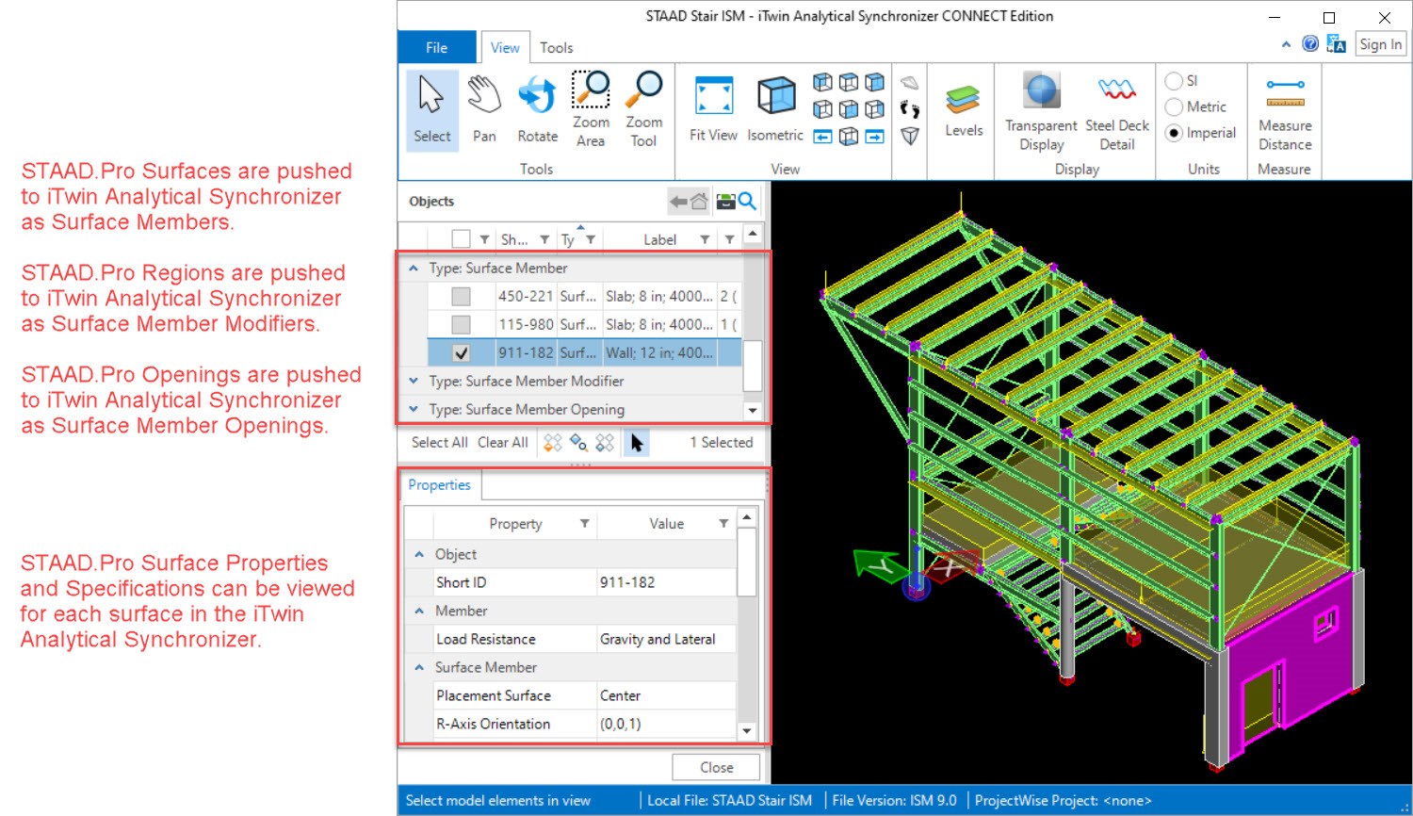Viewport: 1413px width, 816px height.
Task: Click the 450-221 Short ID cell
Action: click(526, 296)
